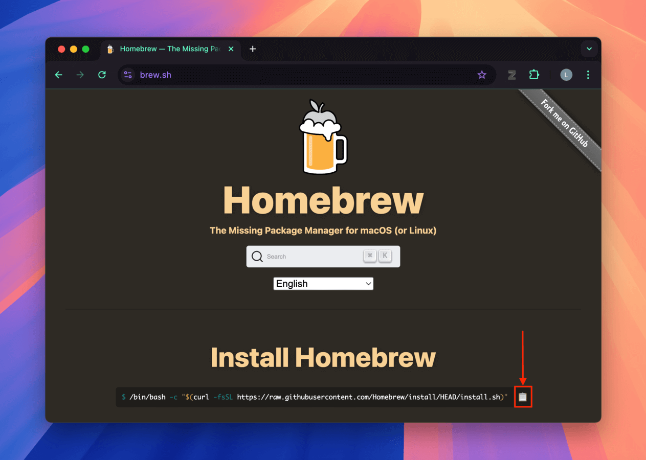This screenshot has height=460, width=646.
Task: Click the magnifying glass search icon
Action: [257, 257]
